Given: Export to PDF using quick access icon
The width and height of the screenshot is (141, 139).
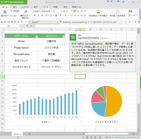Looking at the screenshot, I should click(8, 22).
